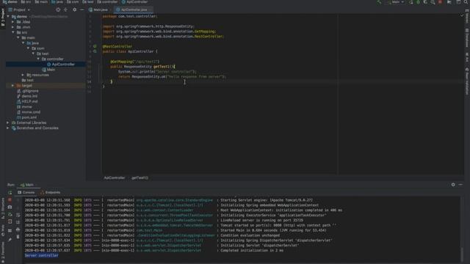Open the Main run configuration dropdown
The image size is (470, 264).
coord(396,2)
